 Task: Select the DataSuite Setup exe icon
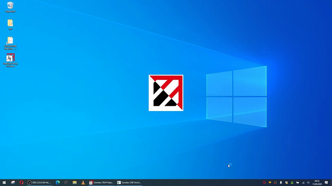coord(10,59)
